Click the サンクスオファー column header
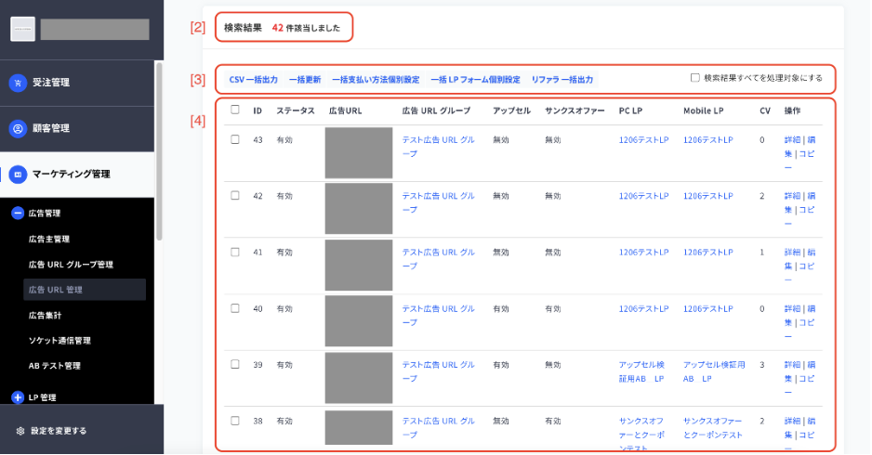Screen dimensions: 872x455 click(575, 110)
